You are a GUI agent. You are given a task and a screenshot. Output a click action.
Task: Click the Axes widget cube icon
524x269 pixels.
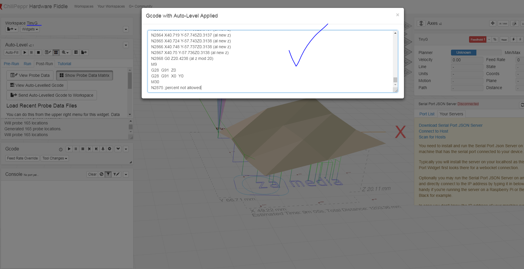click(x=421, y=23)
